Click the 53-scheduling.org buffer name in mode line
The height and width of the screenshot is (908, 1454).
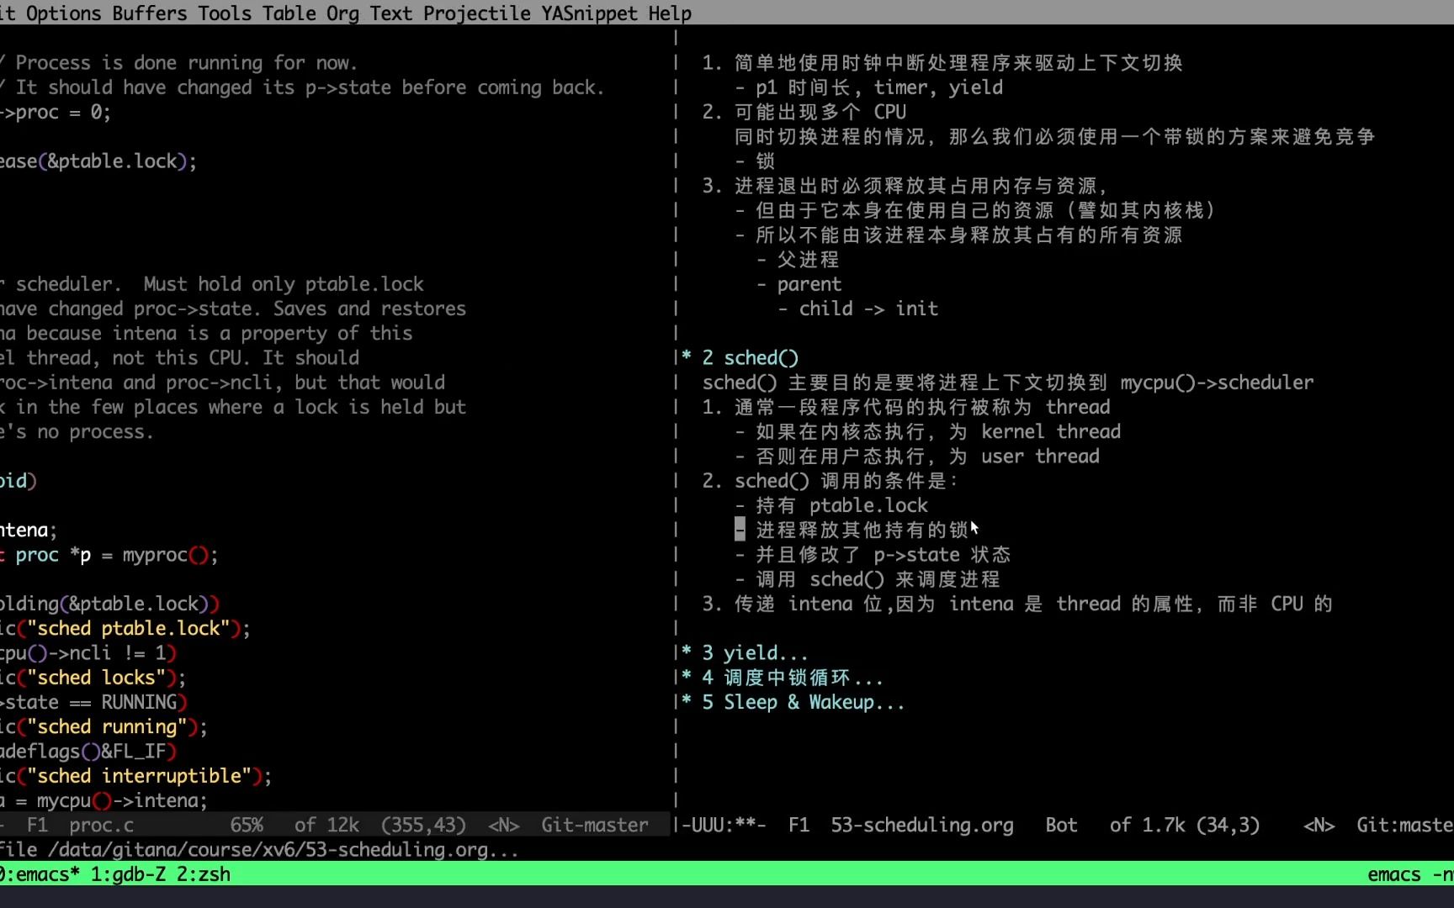point(922,826)
